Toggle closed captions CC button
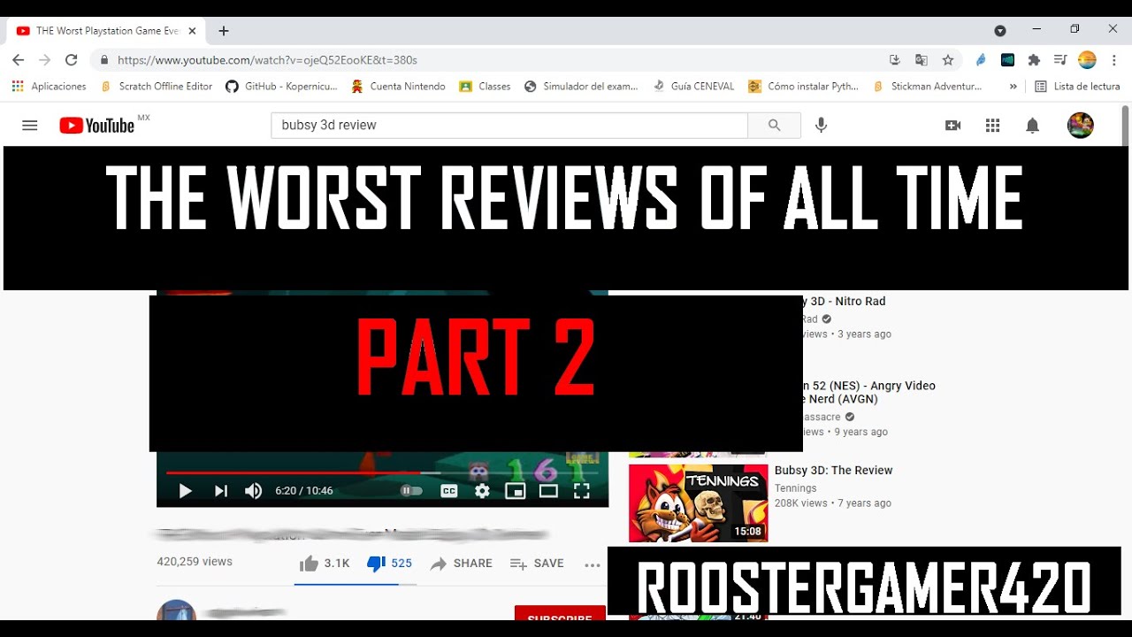 [449, 491]
